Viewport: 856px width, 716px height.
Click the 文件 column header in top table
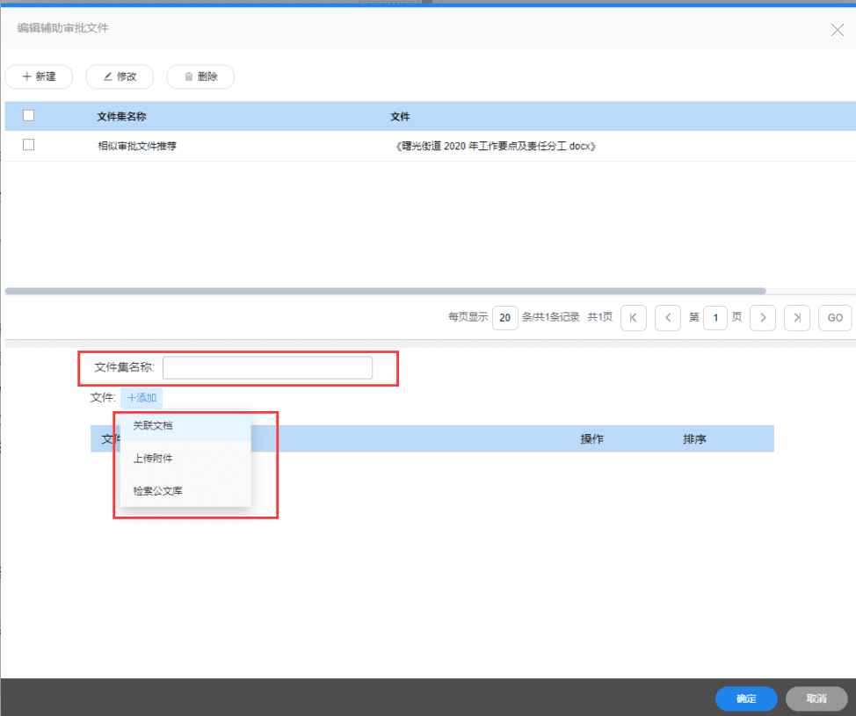tap(400, 116)
